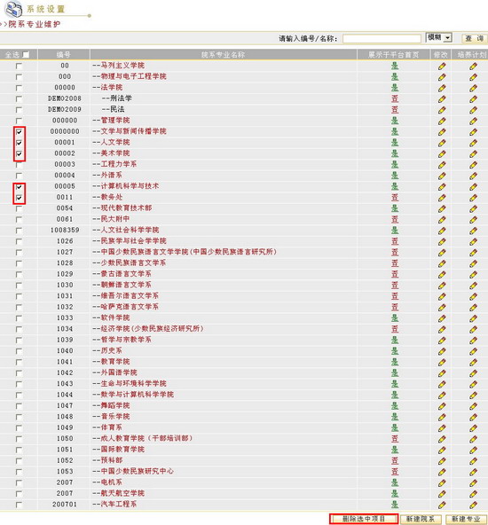488x525 pixels.
Task: Click system settings icon at top left
Action: point(13,9)
